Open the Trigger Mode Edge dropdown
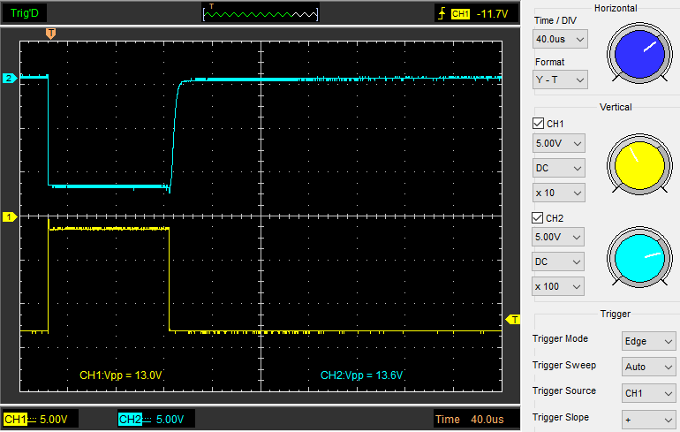This screenshot has width=680, height=432. point(648,341)
